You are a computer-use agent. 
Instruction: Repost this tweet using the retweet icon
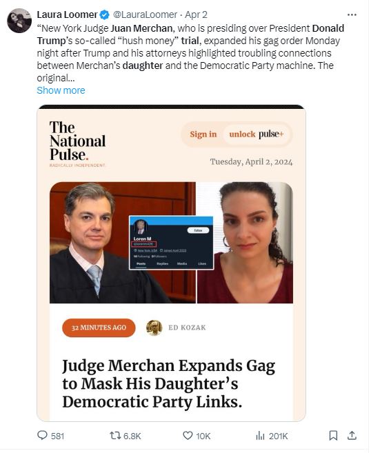point(125,436)
